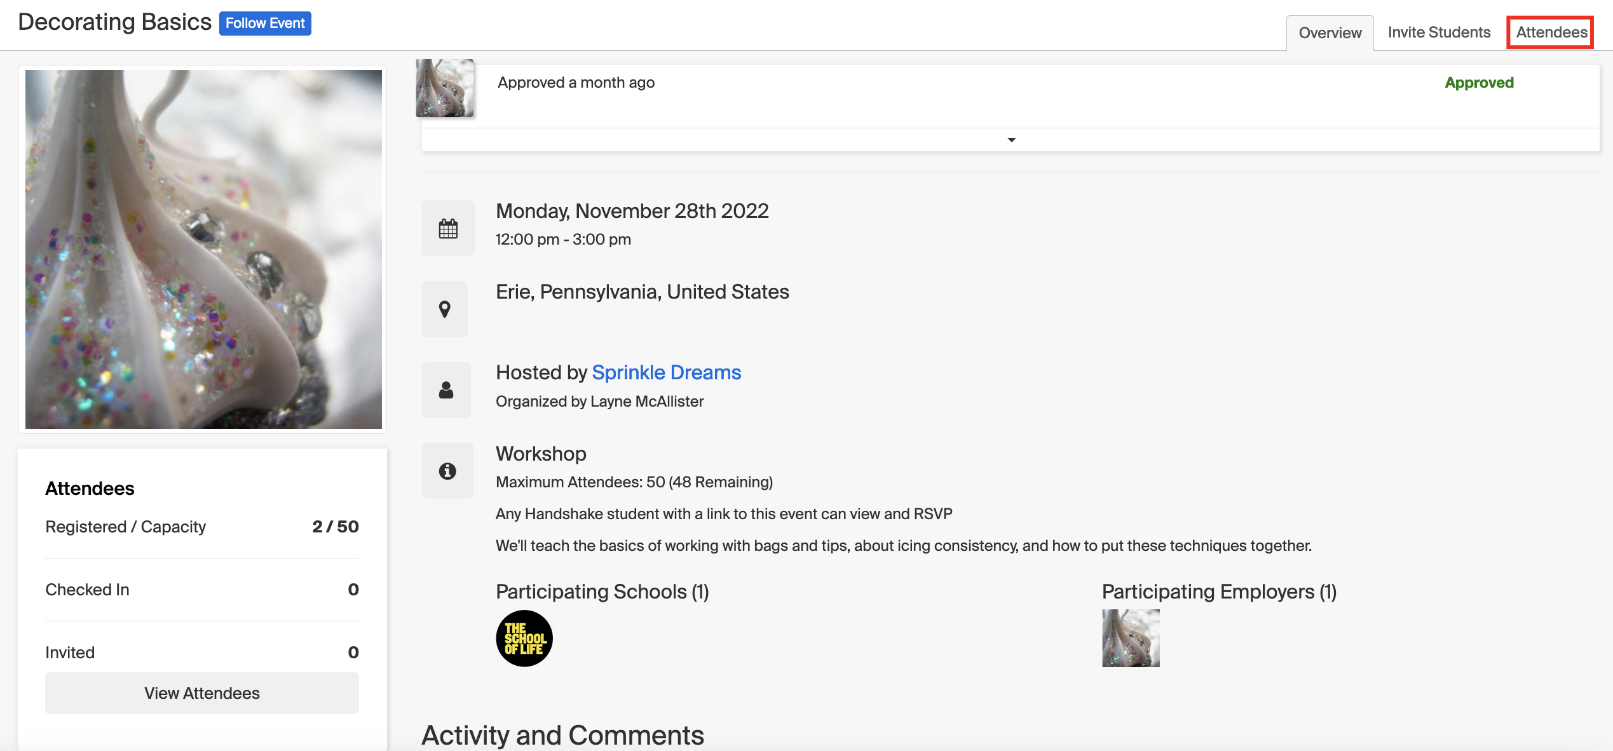Click the 12:00 pm - 3:00 pm time
This screenshot has width=1613, height=751.
[x=563, y=240]
